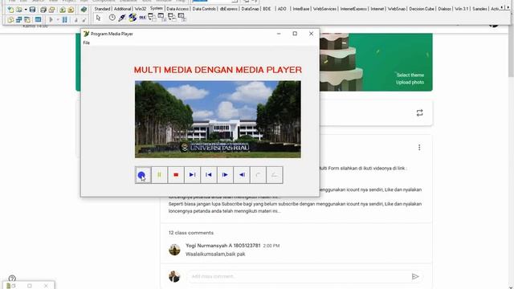This screenshot has height=289, width=514.
Task: Switch to the Data Controls palette tab
Action: 204,9
